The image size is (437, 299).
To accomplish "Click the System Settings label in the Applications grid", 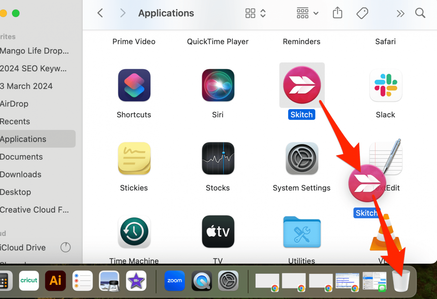I will point(302,188).
